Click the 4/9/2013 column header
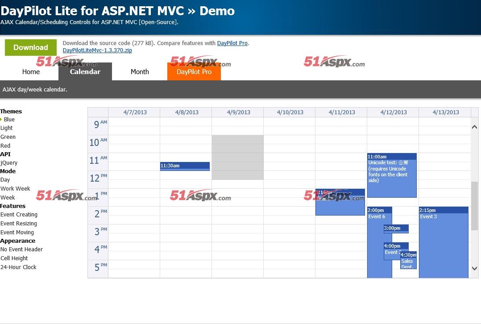Screen dimensions: 481x324 pyautogui.click(x=239, y=112)
